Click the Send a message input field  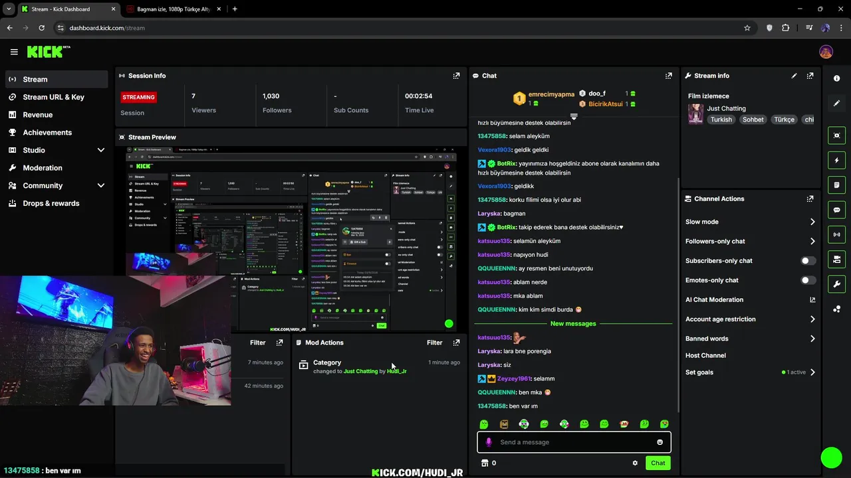(x=574, y=442)
